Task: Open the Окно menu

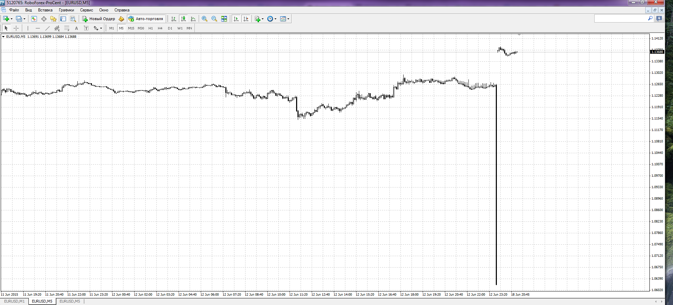Action: [104, 10]
